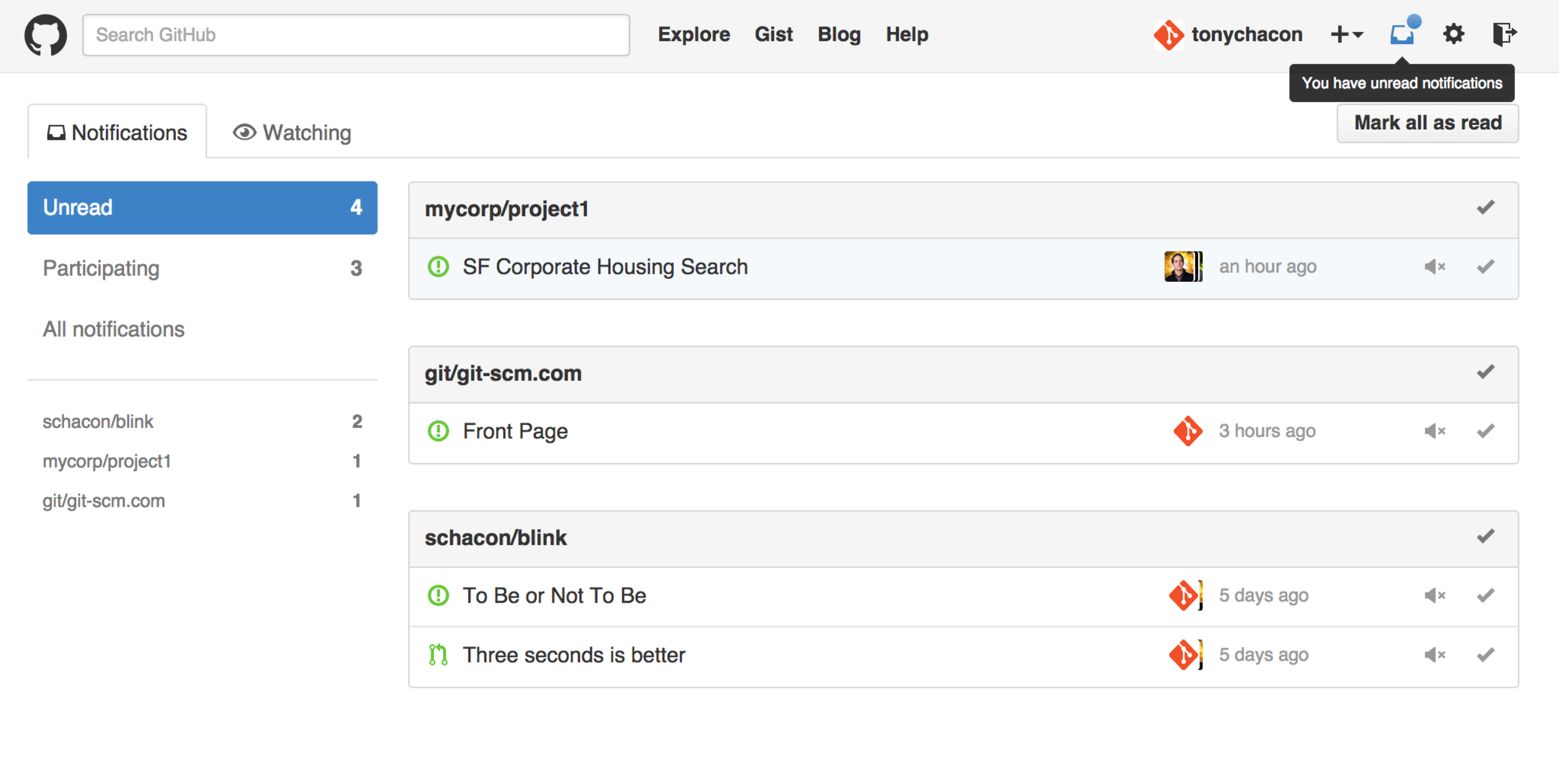The image size is (1559, 769).
Task: Filter by schacon/blink repository in sidebar
Action: 98,421
